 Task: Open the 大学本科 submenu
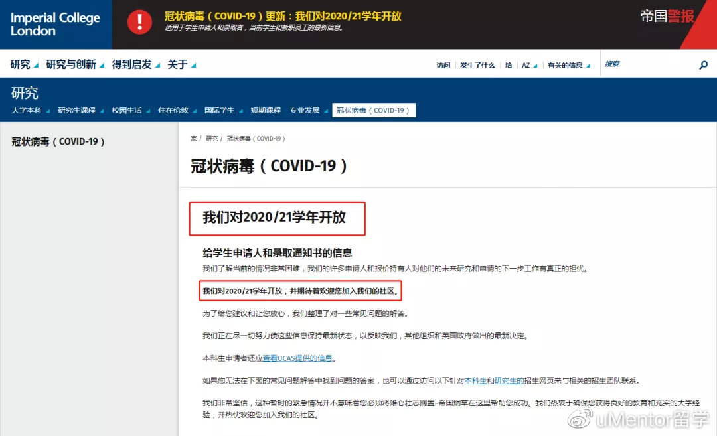coord(31,111)
